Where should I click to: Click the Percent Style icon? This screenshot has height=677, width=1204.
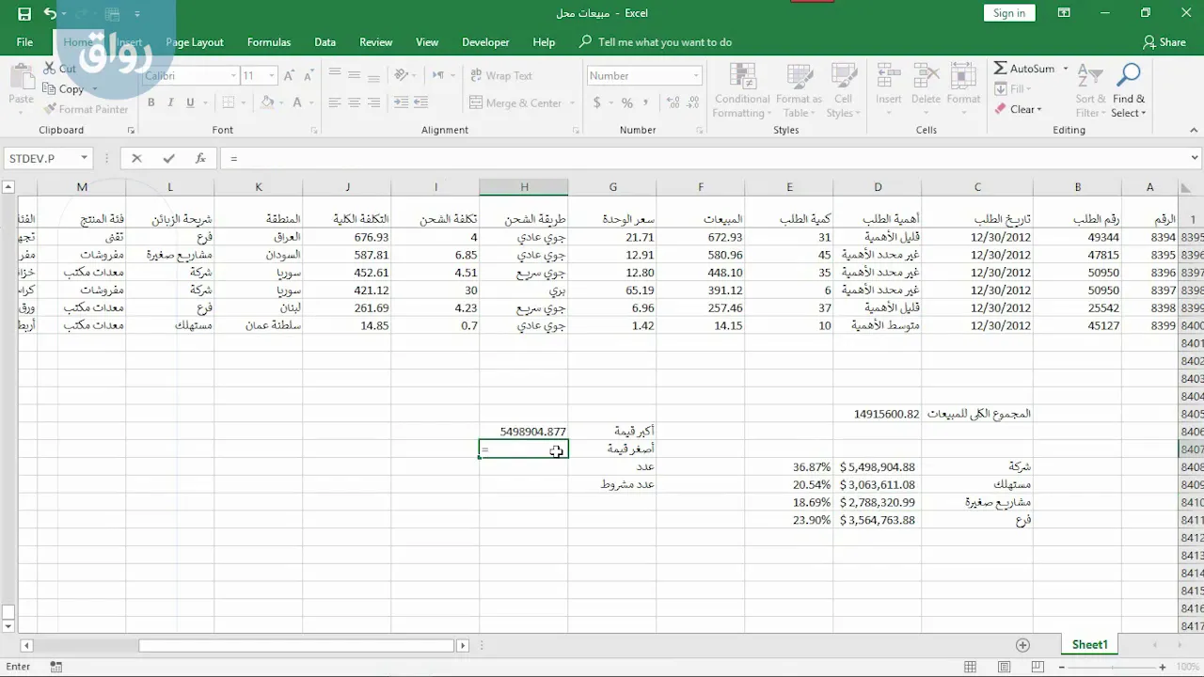coord(627,103)
